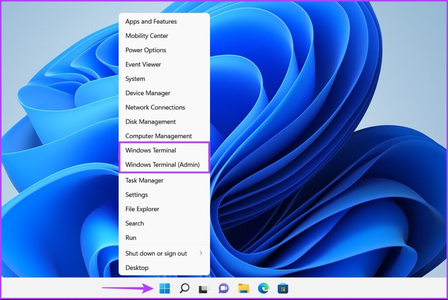
Task: Expand the Shut down or sign out submenu
Action: click(156, 253)
